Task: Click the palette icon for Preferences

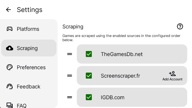Action: point(10,67)
